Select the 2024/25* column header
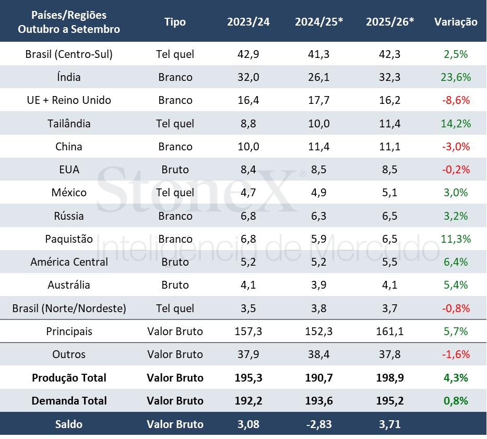The image size is (487, 439). 318,22
